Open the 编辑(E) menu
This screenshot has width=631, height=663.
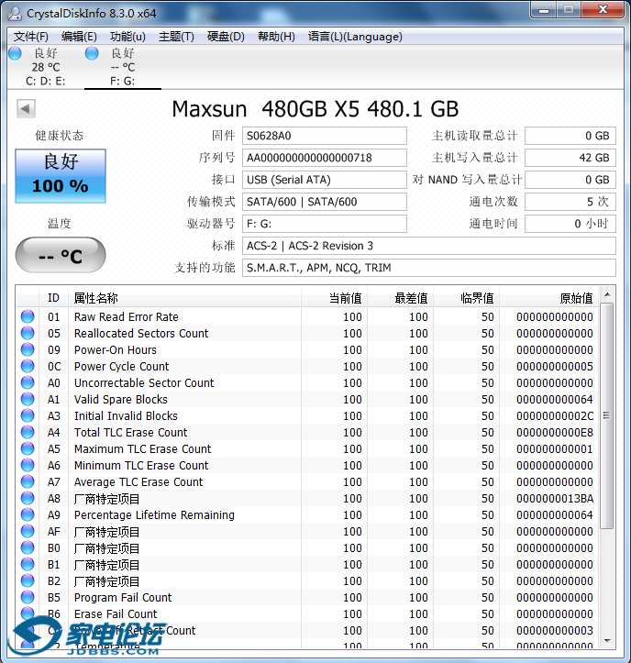(79, 37)
